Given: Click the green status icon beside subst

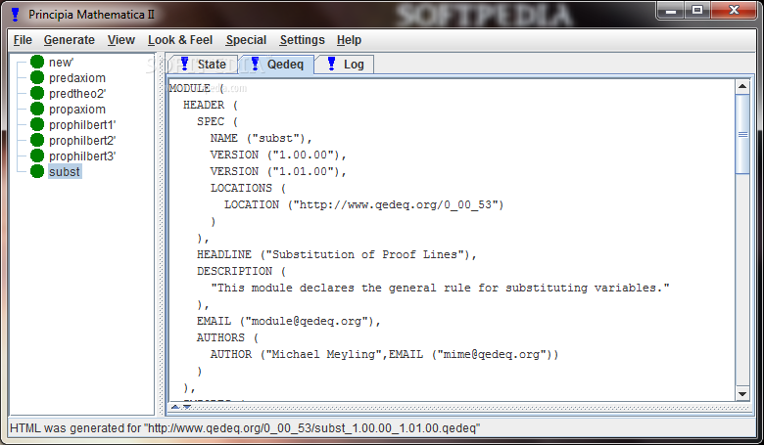Looking at the screenshot, I should tap(37, 171).
